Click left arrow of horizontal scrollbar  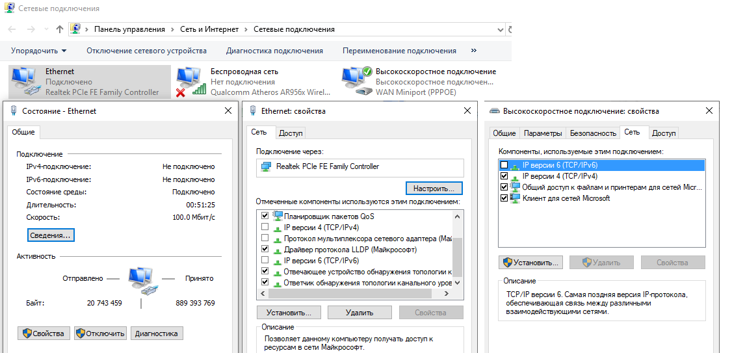click(263, 294)
